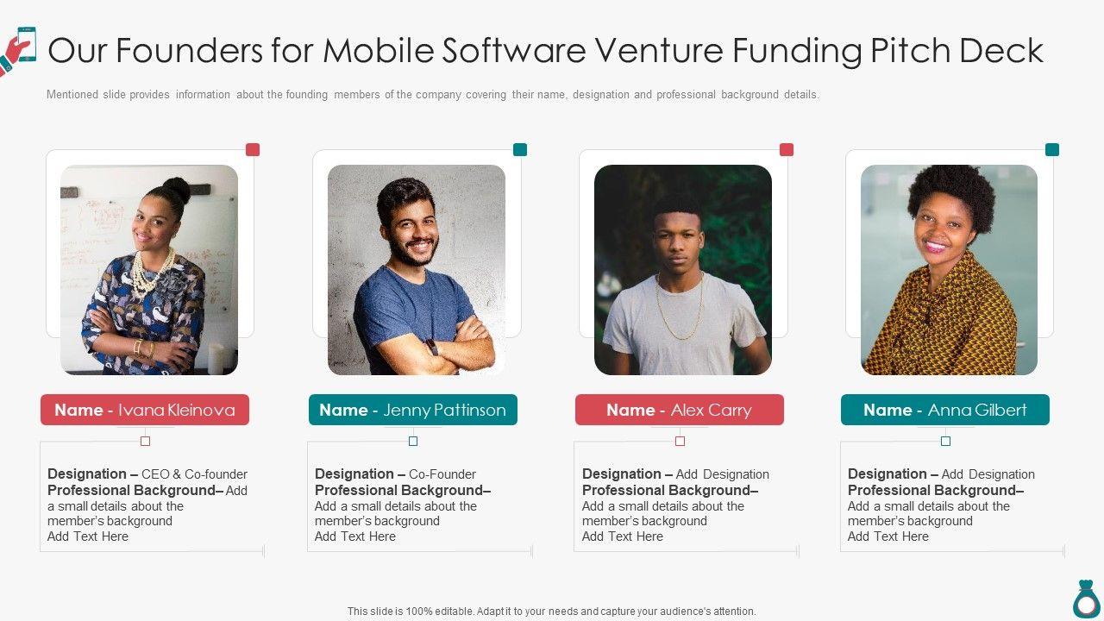The height and width of the screenshot is (621, 1104).
Task: Click teal corner square above Anna's photo
Action: [x=1052, y=149]
